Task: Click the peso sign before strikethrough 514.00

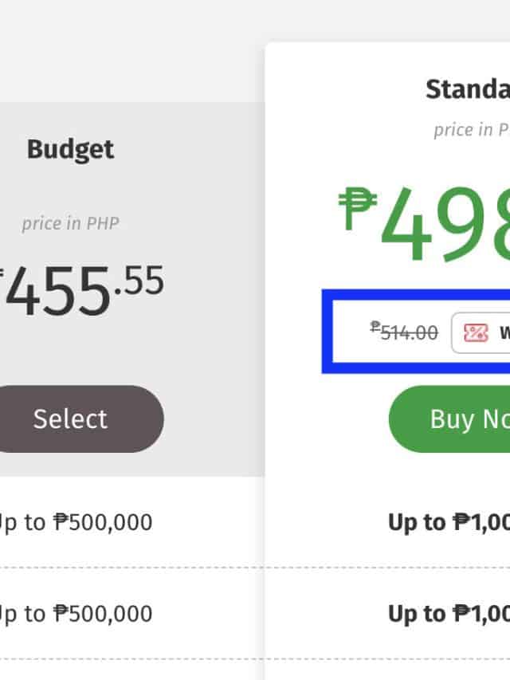Action: point(375,327)
